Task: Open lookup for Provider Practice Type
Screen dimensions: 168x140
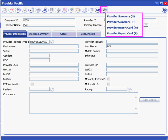Action: click(x=52, y=42)
